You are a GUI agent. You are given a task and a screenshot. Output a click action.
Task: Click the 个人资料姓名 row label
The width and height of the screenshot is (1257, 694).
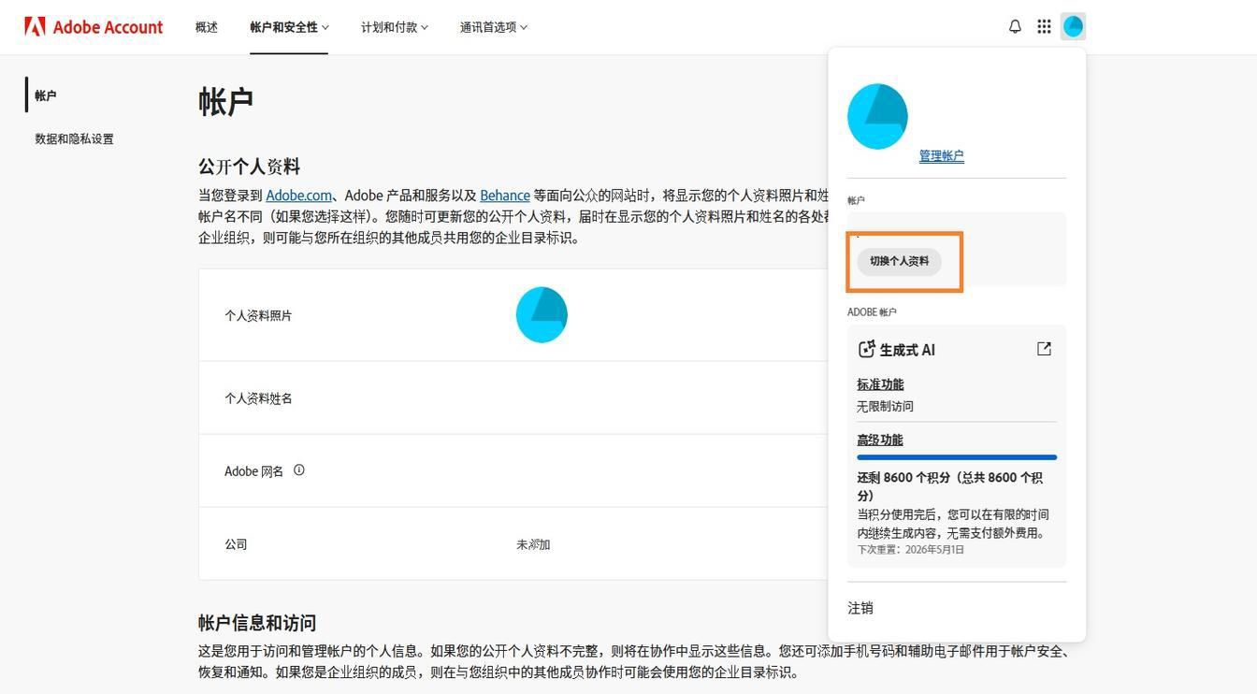point(258,398)
